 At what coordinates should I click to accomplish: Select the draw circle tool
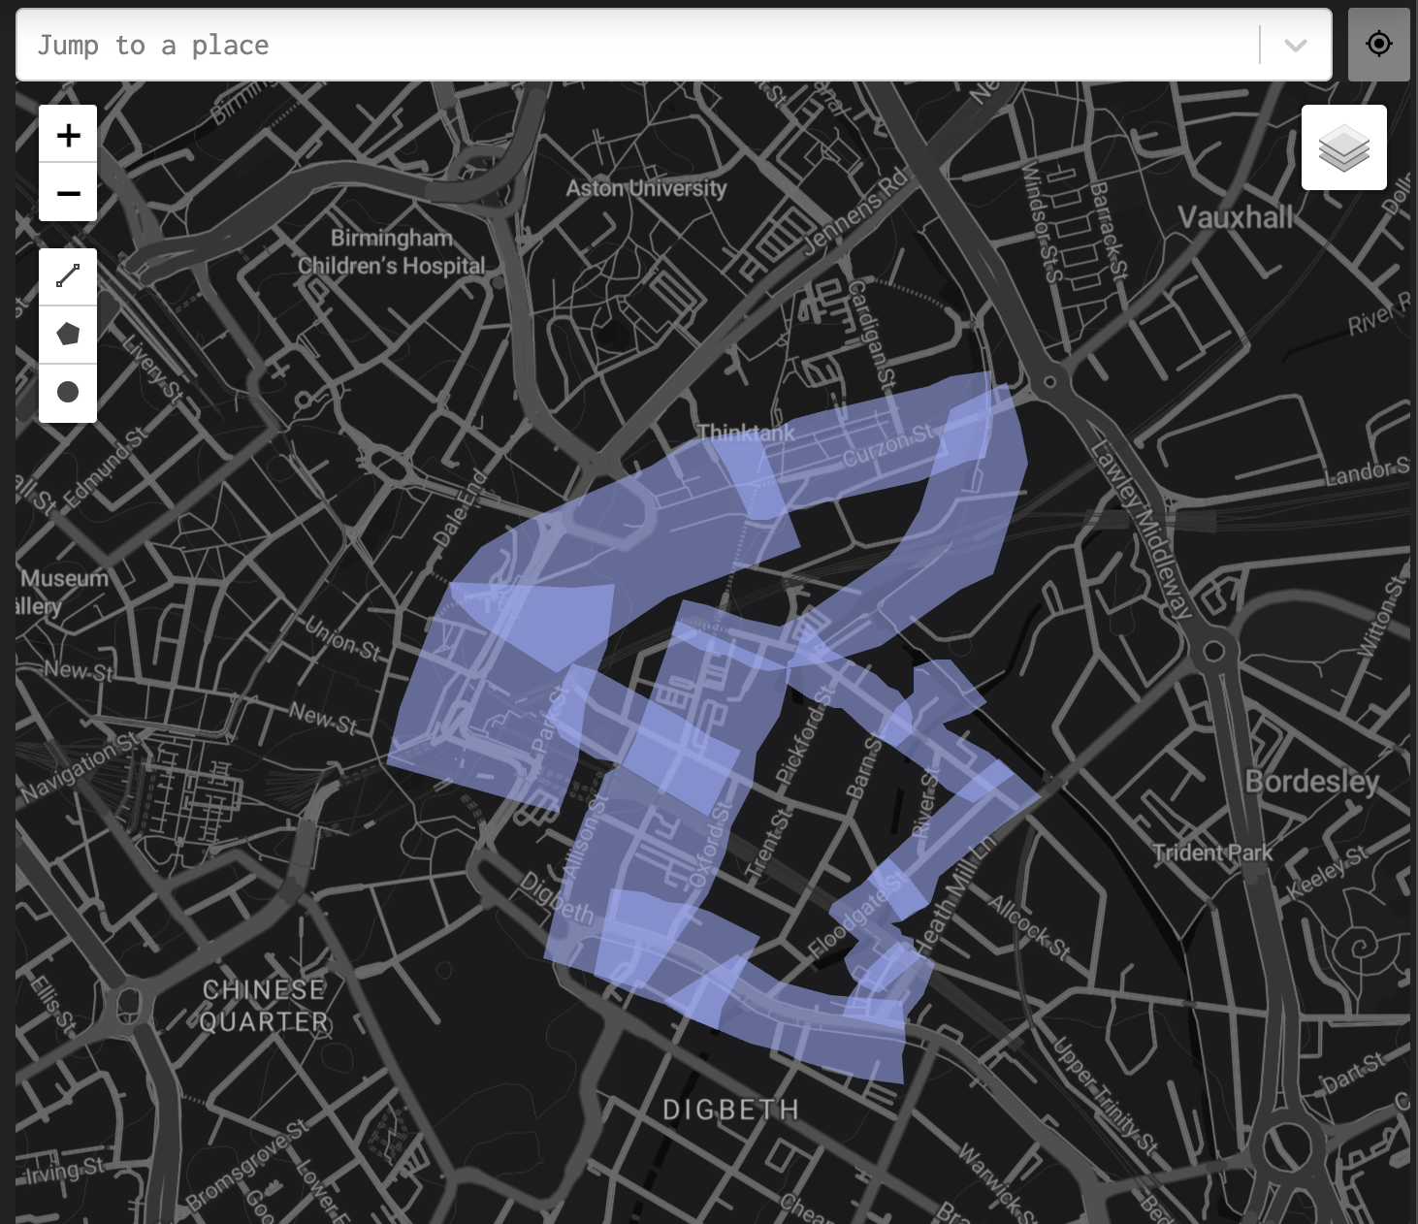pyautogui.click(x=68, y=393)
